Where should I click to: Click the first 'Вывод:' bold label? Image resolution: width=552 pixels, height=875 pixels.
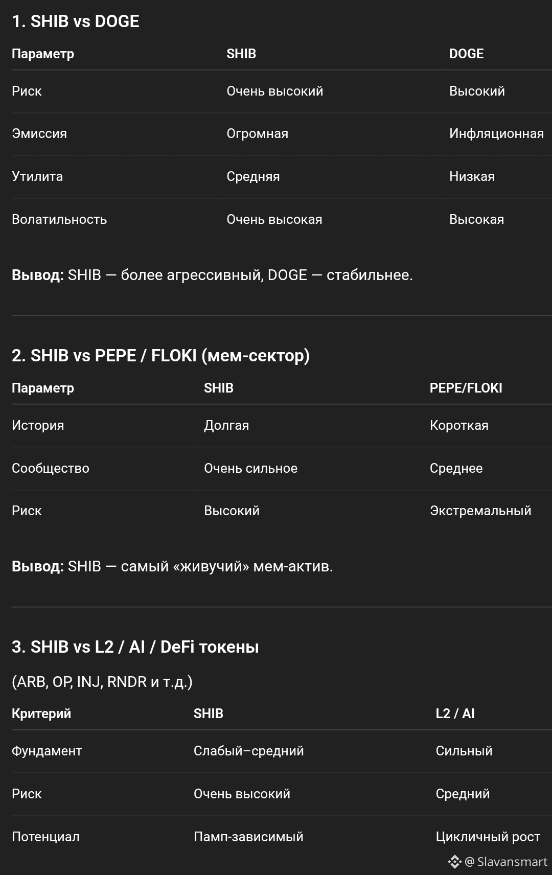(x=38, y=275)
